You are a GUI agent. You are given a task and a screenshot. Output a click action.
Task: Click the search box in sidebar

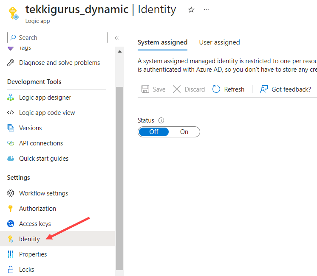pyautogui.click(x=57, y=38)
